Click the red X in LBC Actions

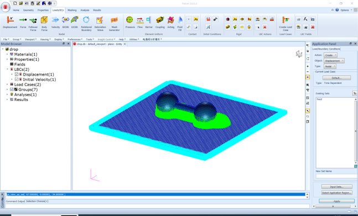pyautogui.click(x=264, y=27)
